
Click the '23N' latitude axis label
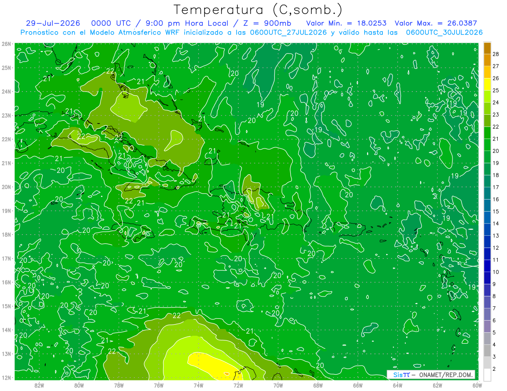tap(6, 116)
